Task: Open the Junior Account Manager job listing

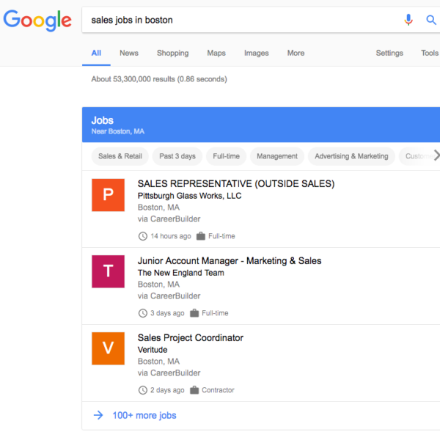Action: [x=230, y=260]
